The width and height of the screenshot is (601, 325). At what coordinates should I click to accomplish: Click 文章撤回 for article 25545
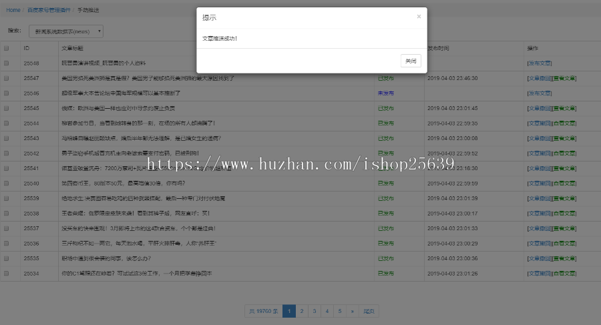click(540, 108)
